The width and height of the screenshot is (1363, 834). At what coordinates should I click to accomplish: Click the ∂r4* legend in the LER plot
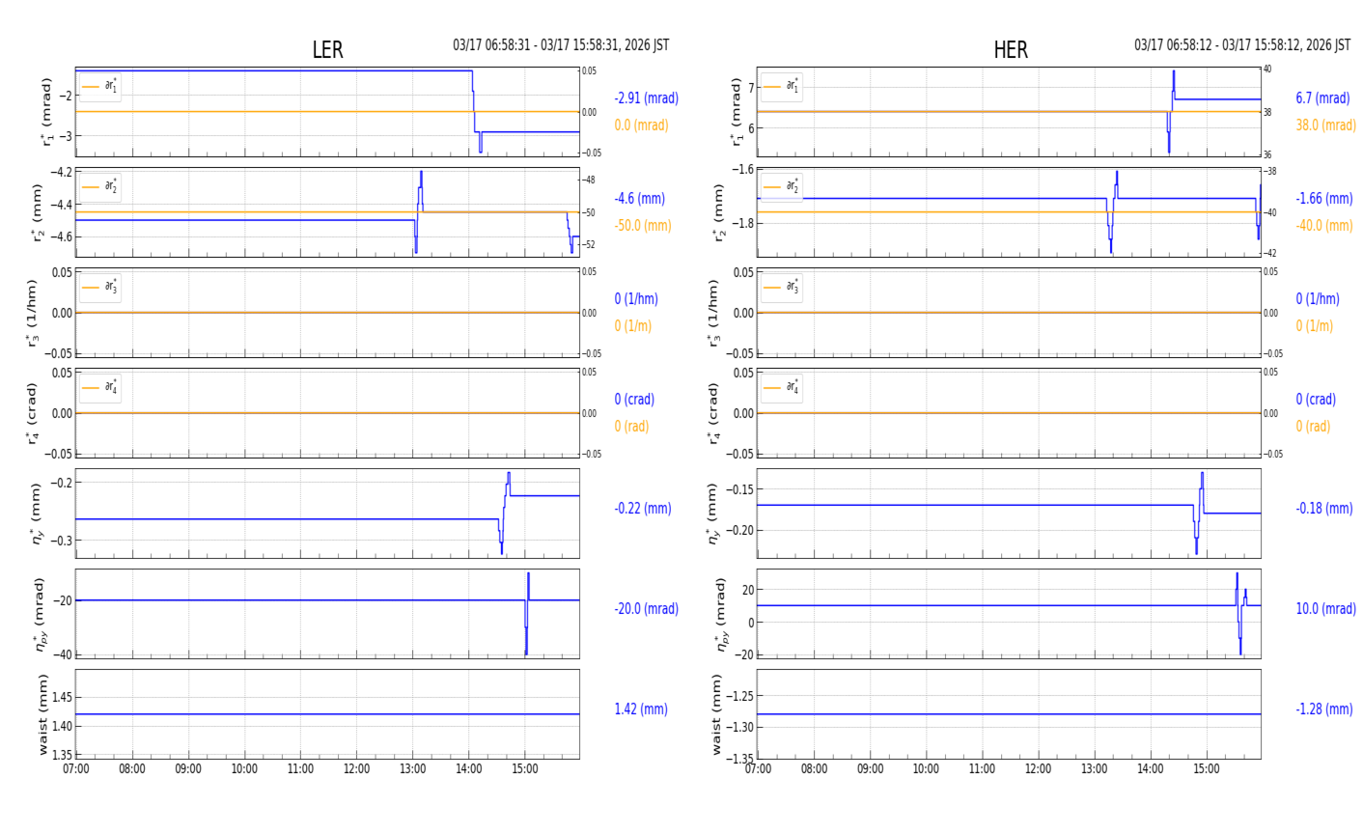click(100, 388)
